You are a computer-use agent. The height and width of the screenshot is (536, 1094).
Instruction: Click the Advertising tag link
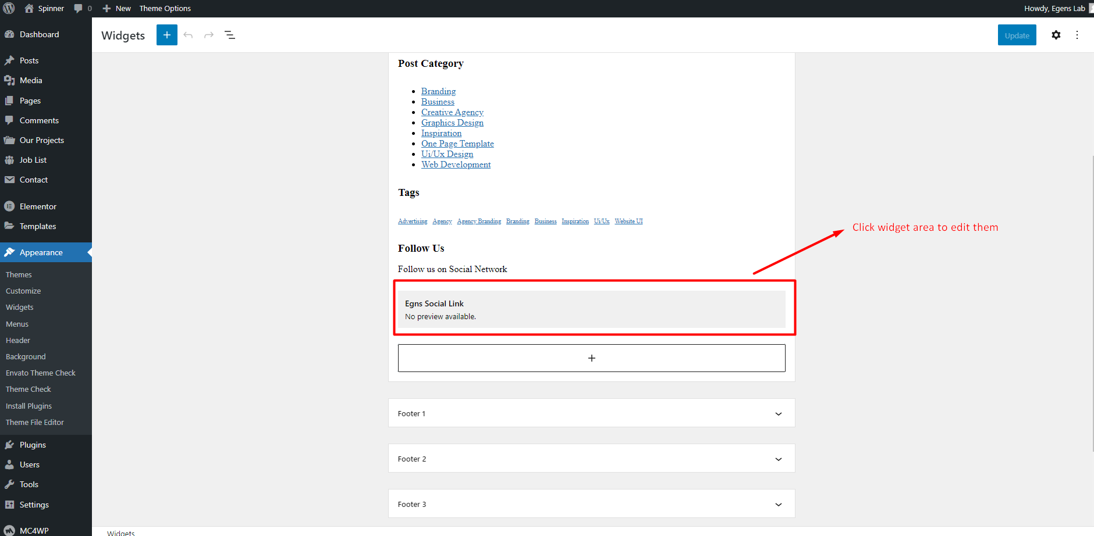coord(413,221)
